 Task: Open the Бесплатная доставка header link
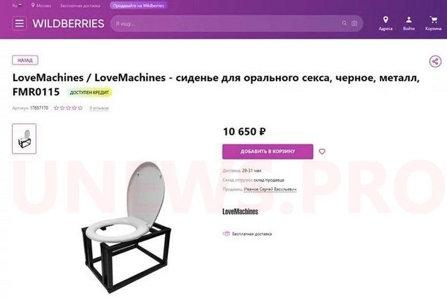click(80, 5)
